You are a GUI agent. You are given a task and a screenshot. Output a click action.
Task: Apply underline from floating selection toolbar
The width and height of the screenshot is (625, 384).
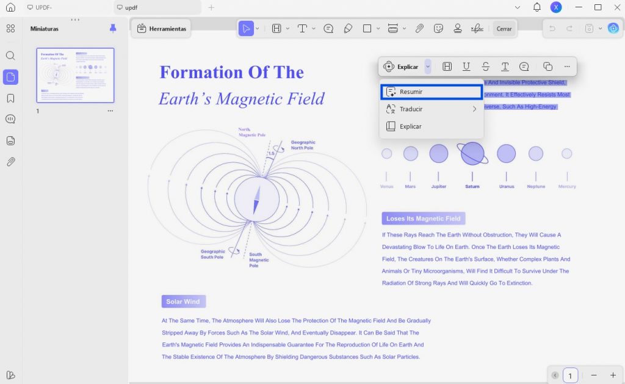click(466, 67)
